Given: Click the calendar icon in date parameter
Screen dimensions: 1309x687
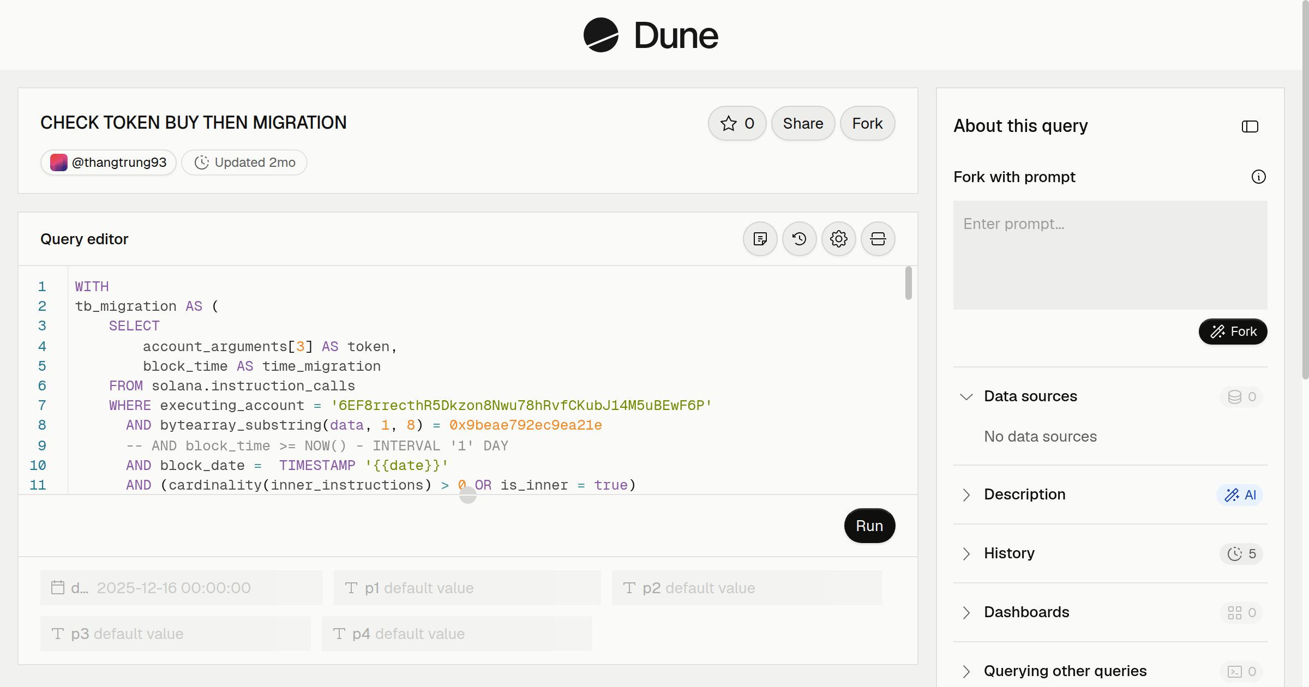Looking at the screenshot, I should [x=58, y=587].
